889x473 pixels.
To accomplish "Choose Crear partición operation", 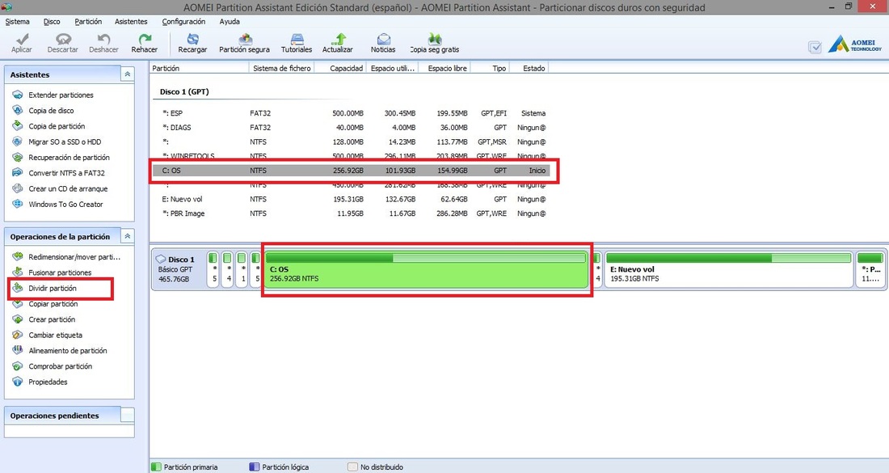I will click(x=52, y=319).
